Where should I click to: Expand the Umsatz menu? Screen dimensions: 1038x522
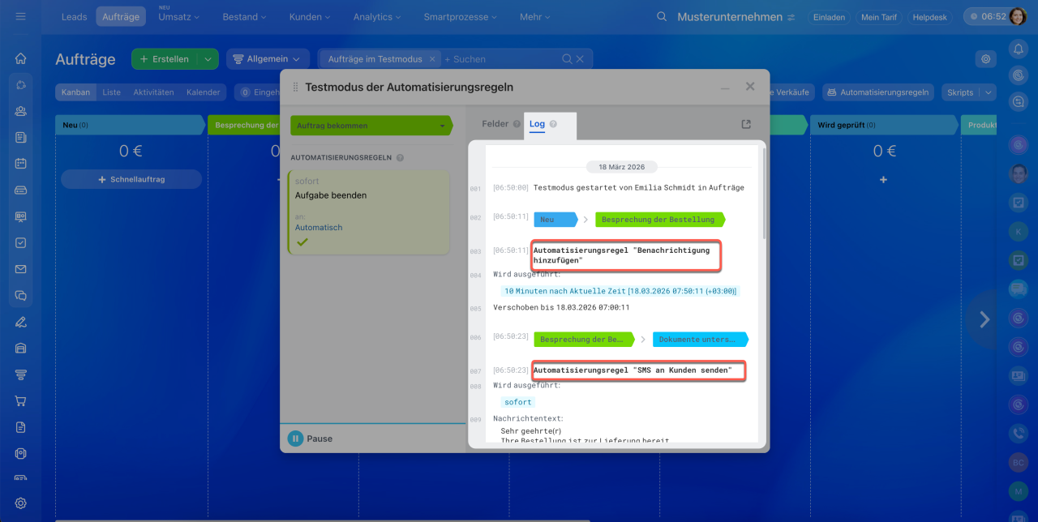[x=179, y=17]
